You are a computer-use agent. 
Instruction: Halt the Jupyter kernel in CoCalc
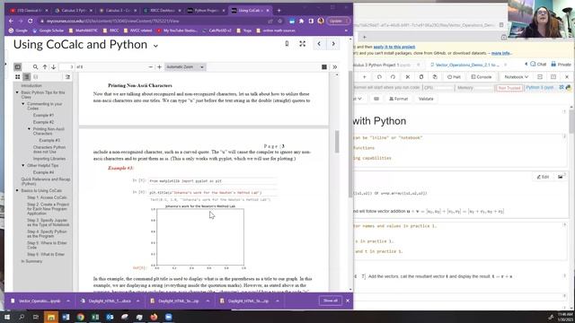(454, 77)
